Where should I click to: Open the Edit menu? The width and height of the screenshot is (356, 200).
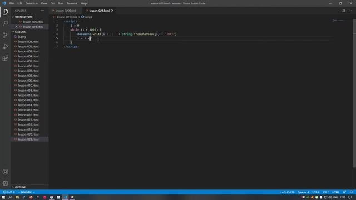pyautogui.click(x=20, y=3)
